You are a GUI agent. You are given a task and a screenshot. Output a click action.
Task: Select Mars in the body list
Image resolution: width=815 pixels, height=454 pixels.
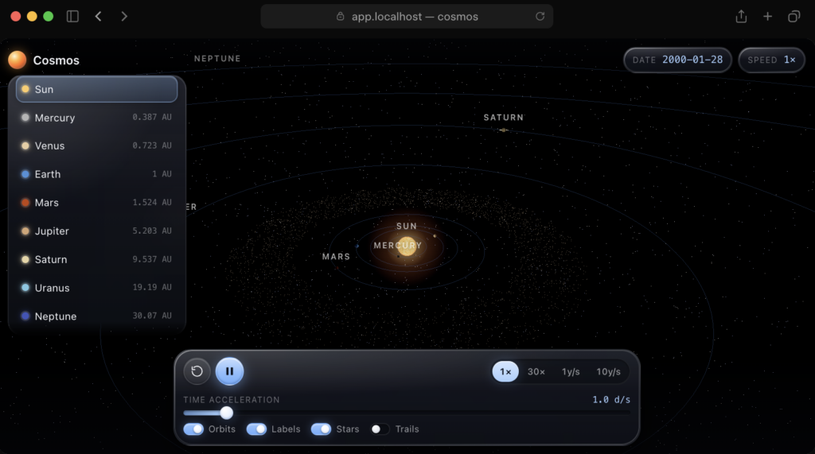[x=96, y=203]
